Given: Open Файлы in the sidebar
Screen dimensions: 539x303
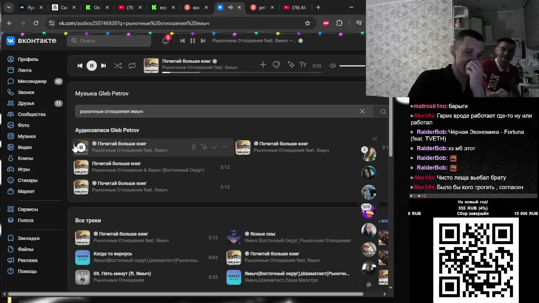Looking at the screenshot, I should [x=25, y=249].
